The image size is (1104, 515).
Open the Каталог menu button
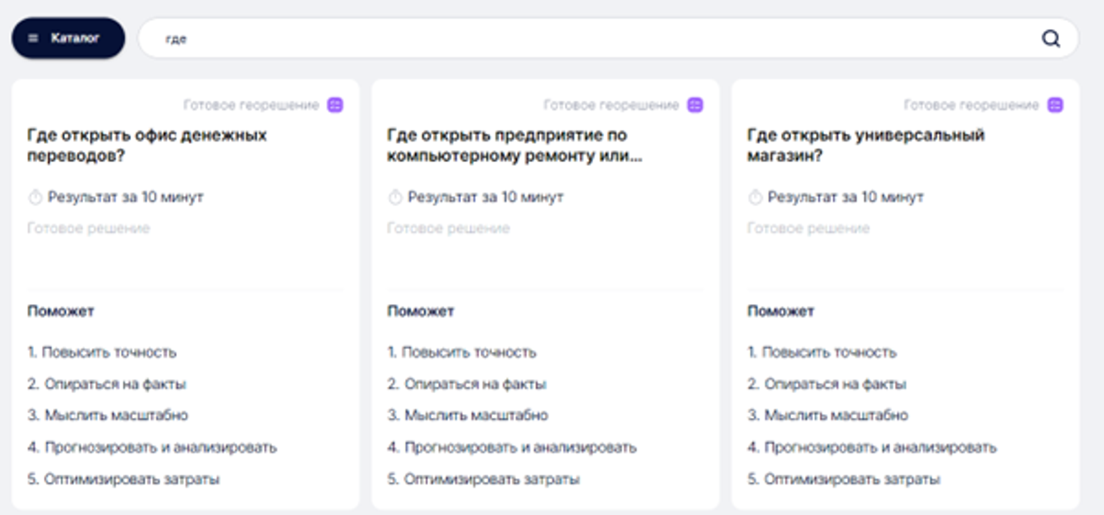coord(68,38)
